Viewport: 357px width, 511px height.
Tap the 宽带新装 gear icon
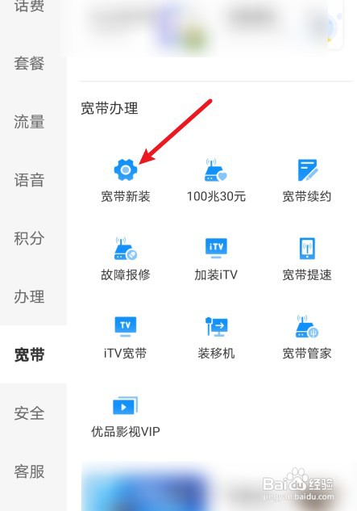[x=126, y=170]
